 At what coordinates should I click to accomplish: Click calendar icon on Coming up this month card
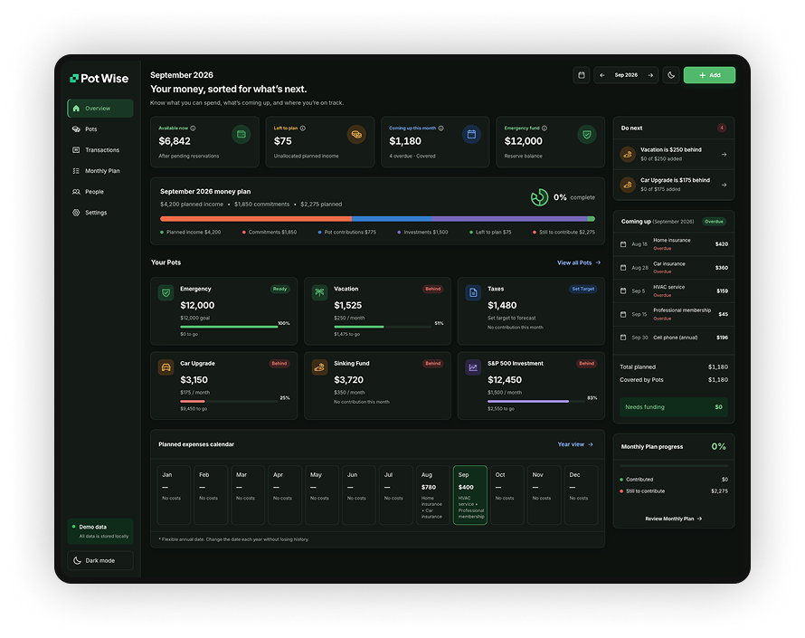pos(471,135)
